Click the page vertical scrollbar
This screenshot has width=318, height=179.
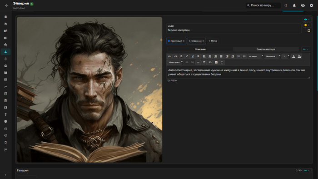click(x=317, y=53)
